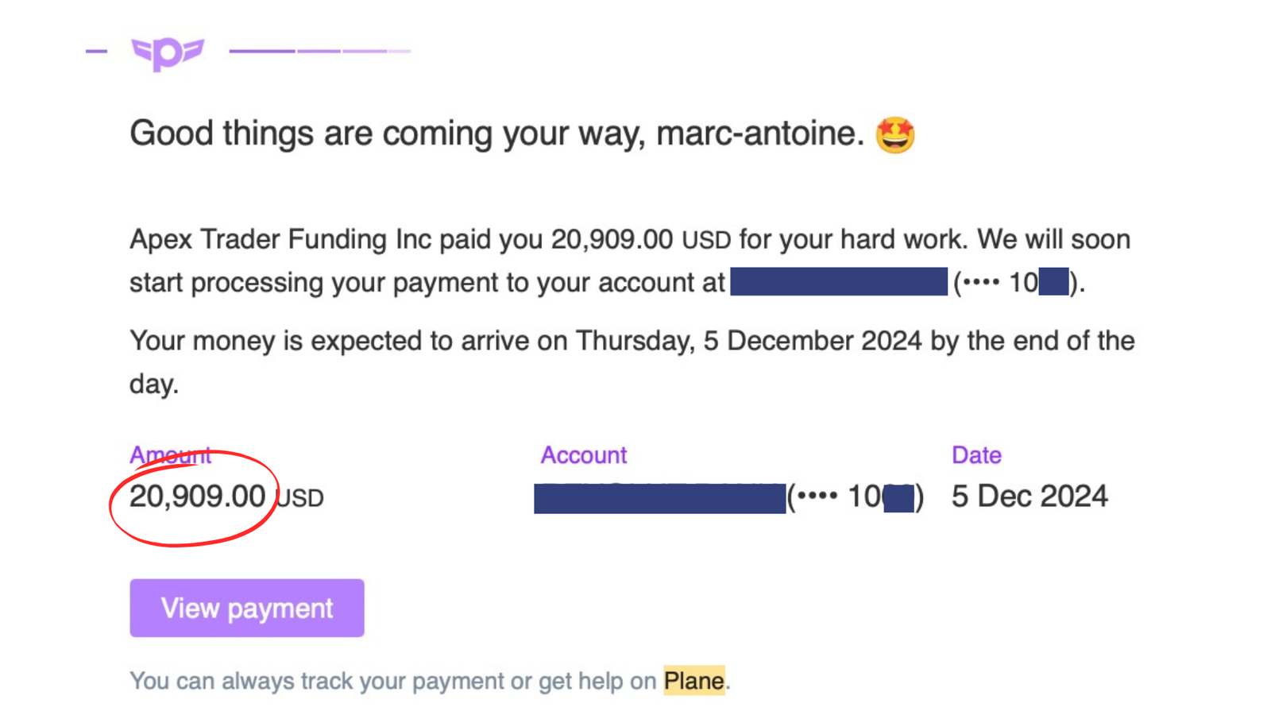Select the Account label

click(583, 455)
